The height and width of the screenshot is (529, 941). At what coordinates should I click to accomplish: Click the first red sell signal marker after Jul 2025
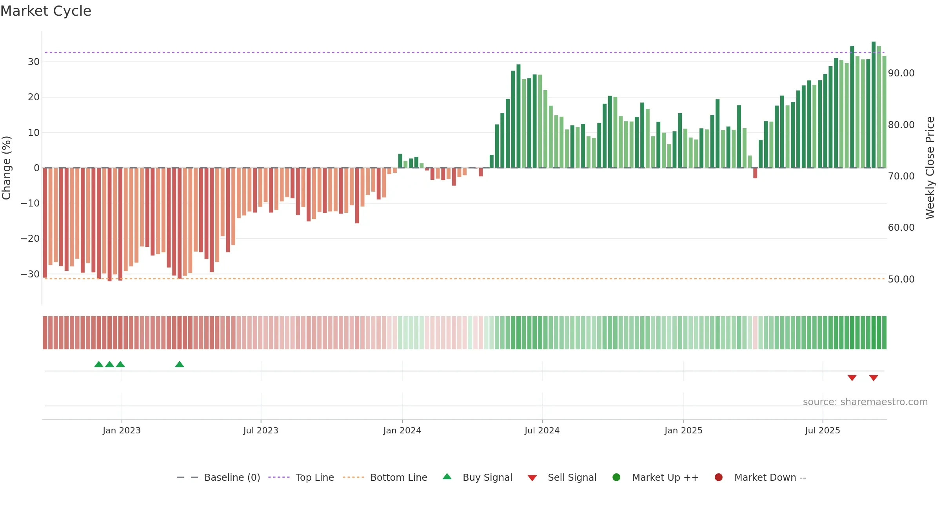tap(852, 378)
